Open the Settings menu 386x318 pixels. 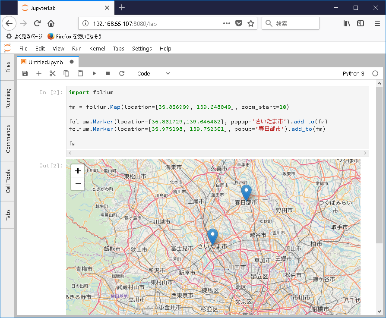pos(142,48)
